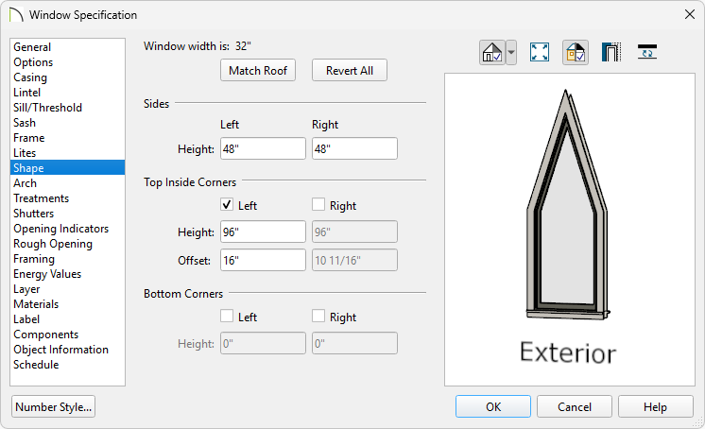
Task: Select Opening Indicators panel
Action: 67,229
